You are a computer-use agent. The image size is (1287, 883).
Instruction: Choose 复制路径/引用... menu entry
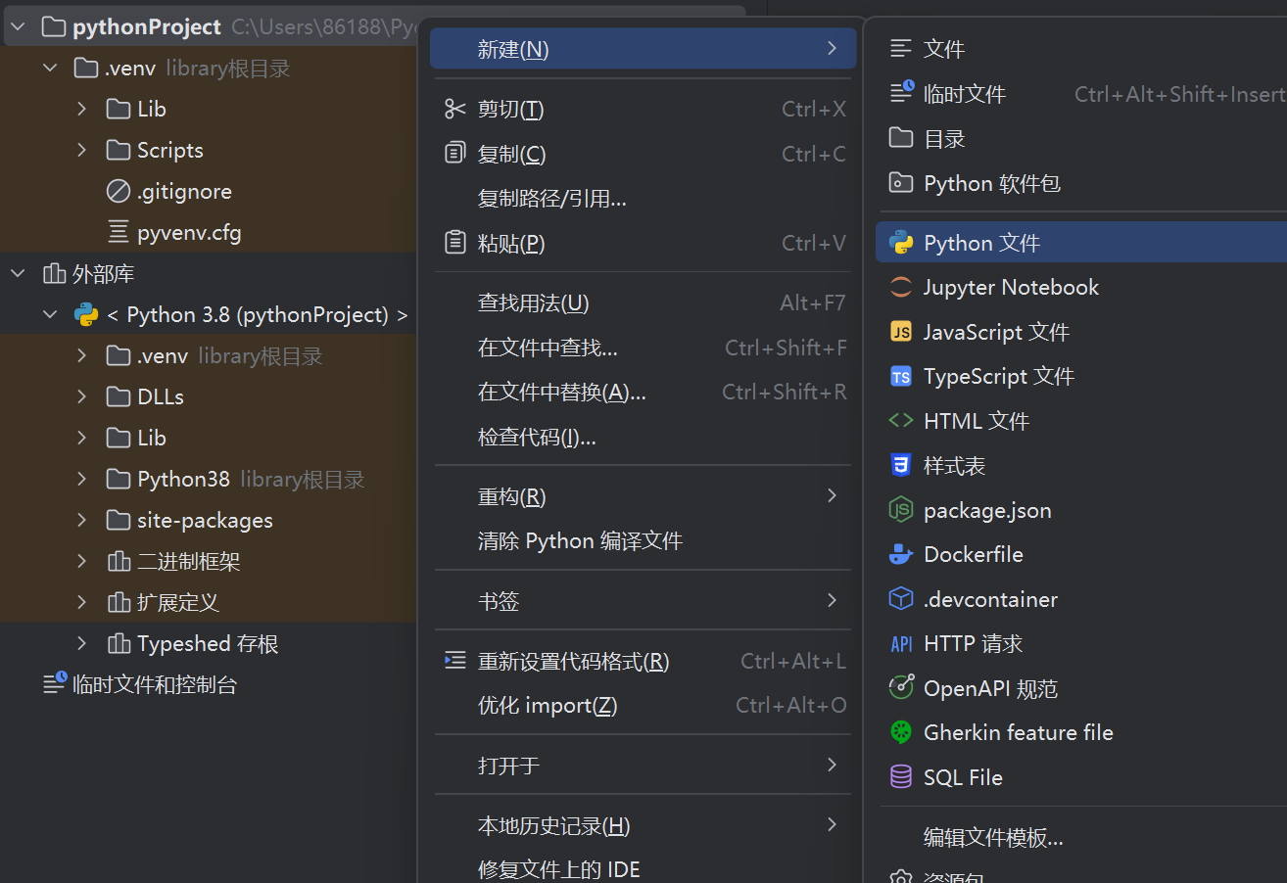(643, 199)
